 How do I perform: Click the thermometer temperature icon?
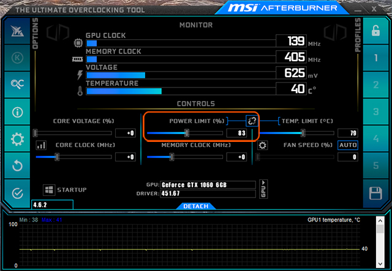[x=80, y=91]
